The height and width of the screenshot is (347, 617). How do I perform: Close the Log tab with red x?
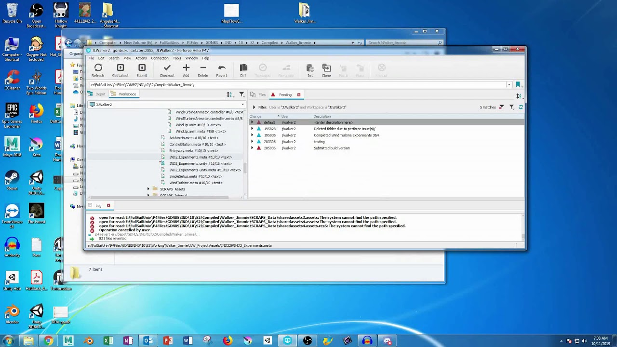pos(108,206)
